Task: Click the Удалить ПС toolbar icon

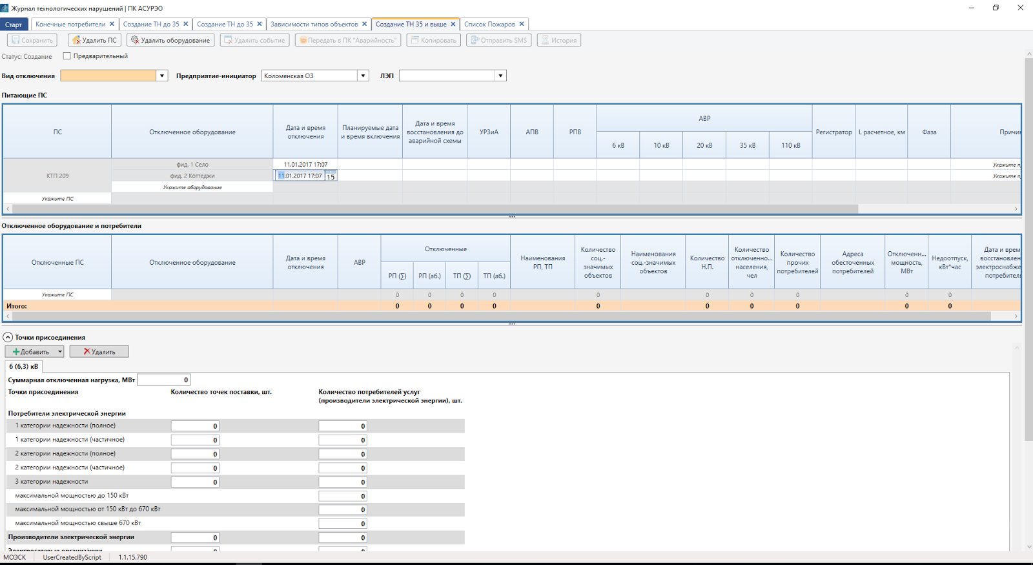Action: [76, 40]
